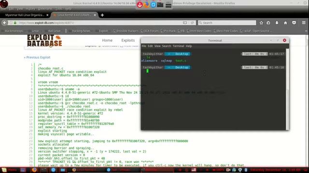This screenshot has height=173, width=309.
Task: Click the green padlock site security icon
Action: click(15, 23)
